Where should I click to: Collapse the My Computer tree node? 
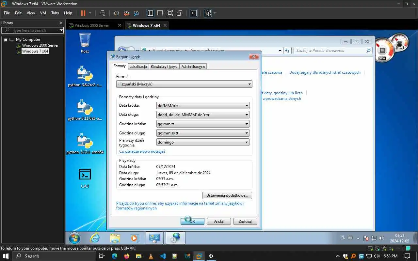(6, 39)
